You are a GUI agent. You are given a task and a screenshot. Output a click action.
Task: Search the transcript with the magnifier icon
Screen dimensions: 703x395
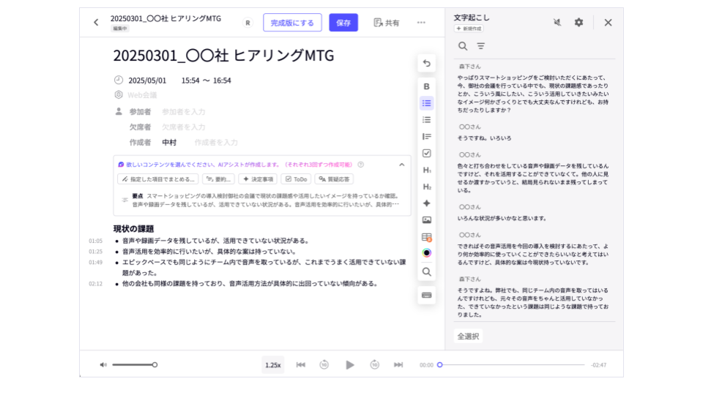463,46
